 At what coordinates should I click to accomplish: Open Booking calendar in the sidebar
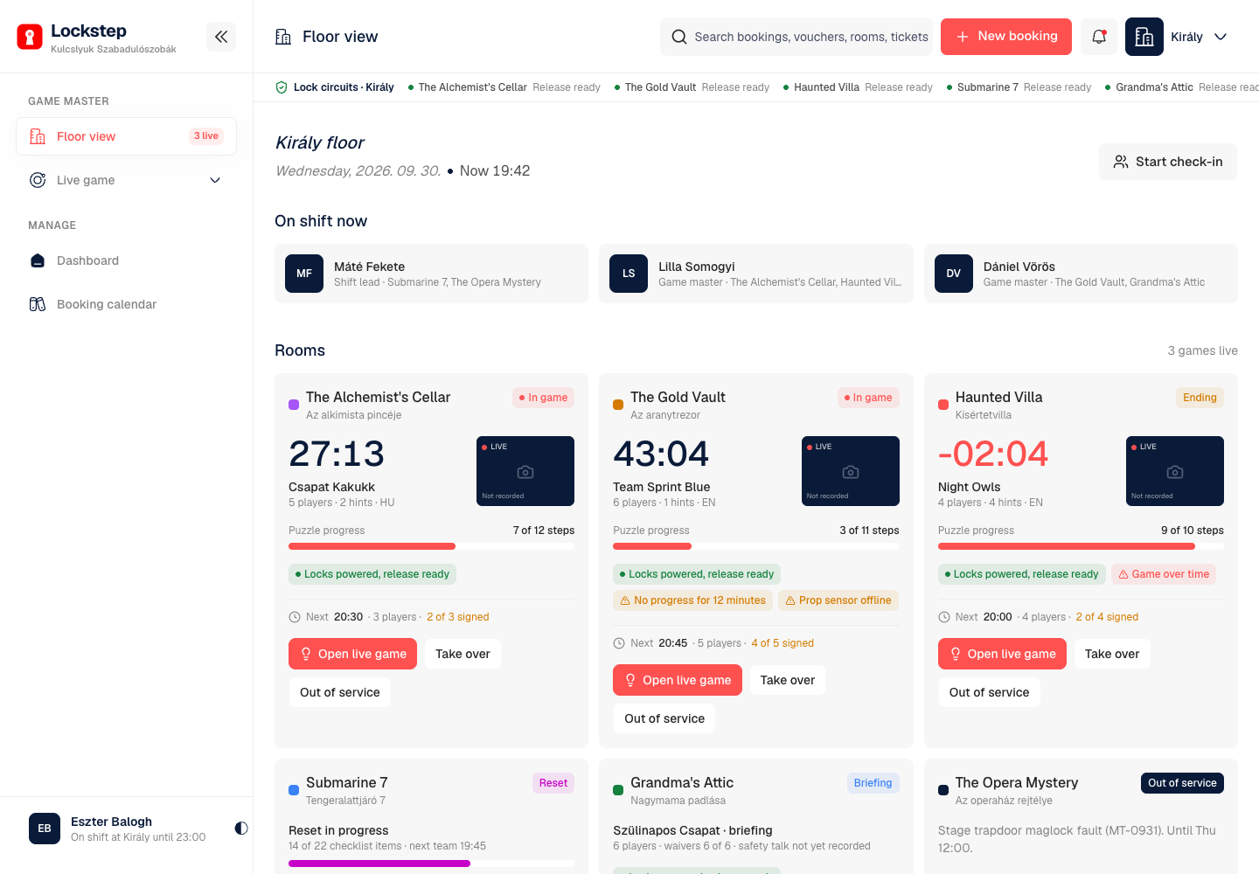(x=126, y=304)
